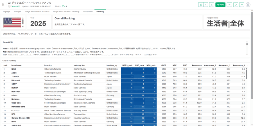Click the NBP_rank column header
The height and width of the screenshot is (126, 253).
point(139,65)
